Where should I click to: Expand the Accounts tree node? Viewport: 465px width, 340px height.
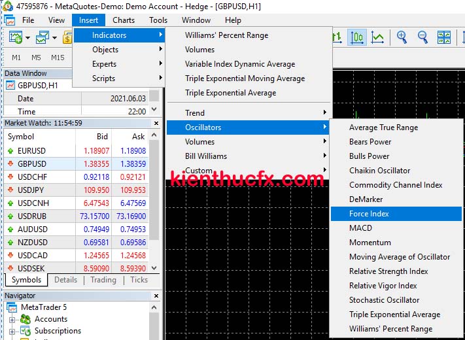12,319
